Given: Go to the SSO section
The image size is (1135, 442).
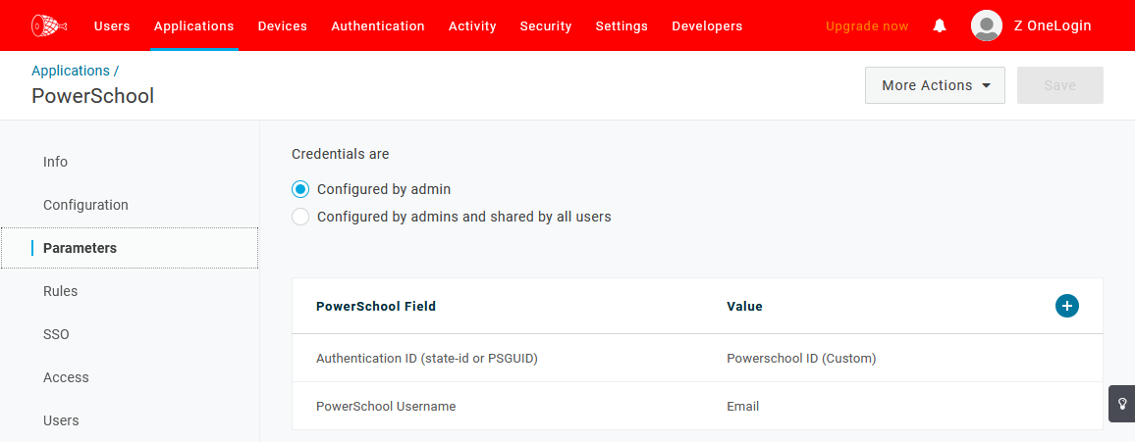Looking at the screenshot, I should (56, 334).
